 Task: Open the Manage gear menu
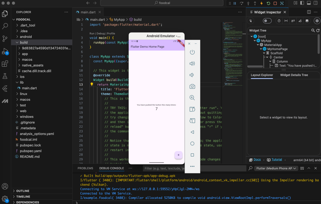pos(5,199)
